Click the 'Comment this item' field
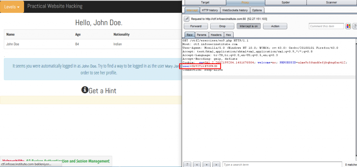Viewport: 357px width, 167px height. pos(326,26)
